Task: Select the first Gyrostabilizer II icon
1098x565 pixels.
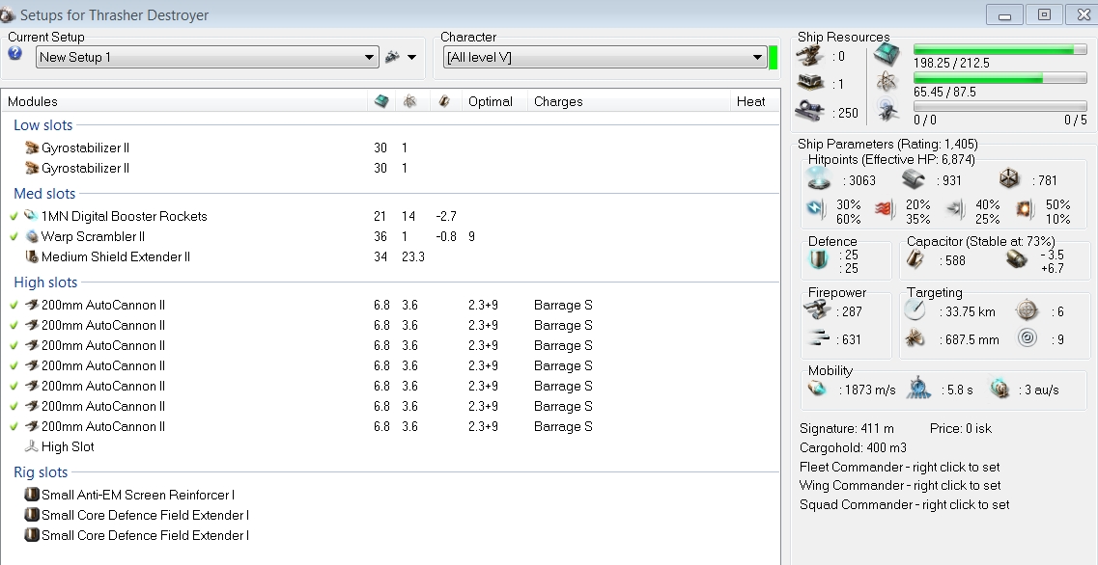Action: click(32, 148)
